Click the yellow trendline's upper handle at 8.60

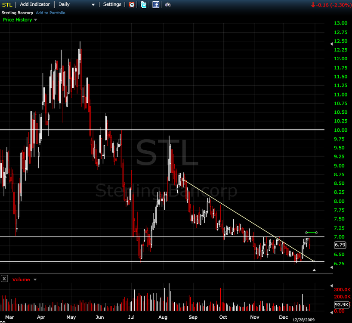coord(183,180)
